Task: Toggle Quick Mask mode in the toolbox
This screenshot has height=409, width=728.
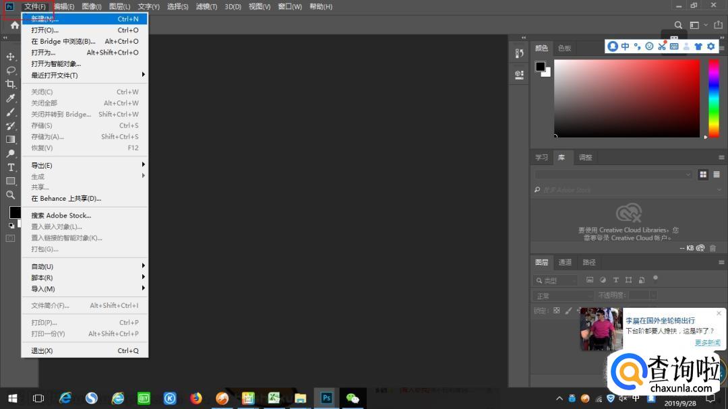Action: pos(10,238)
